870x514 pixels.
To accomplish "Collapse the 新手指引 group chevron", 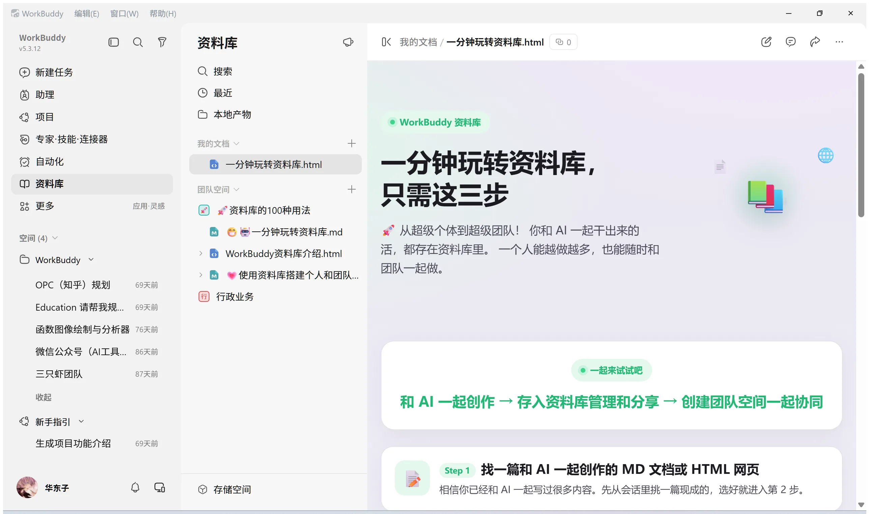I will coord(81,422).
